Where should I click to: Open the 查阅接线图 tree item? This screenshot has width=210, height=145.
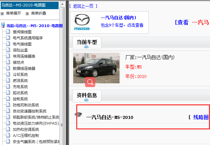(x=22, y=32)
